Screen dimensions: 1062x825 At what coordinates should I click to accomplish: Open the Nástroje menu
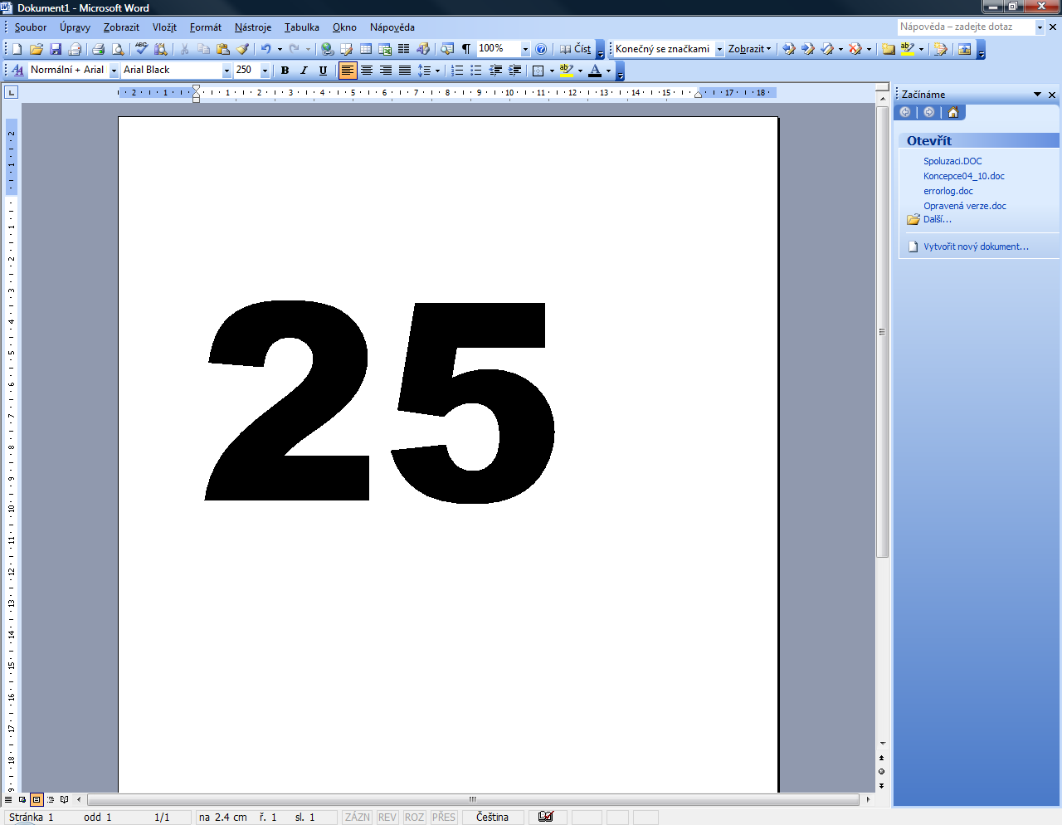[253, 27]
